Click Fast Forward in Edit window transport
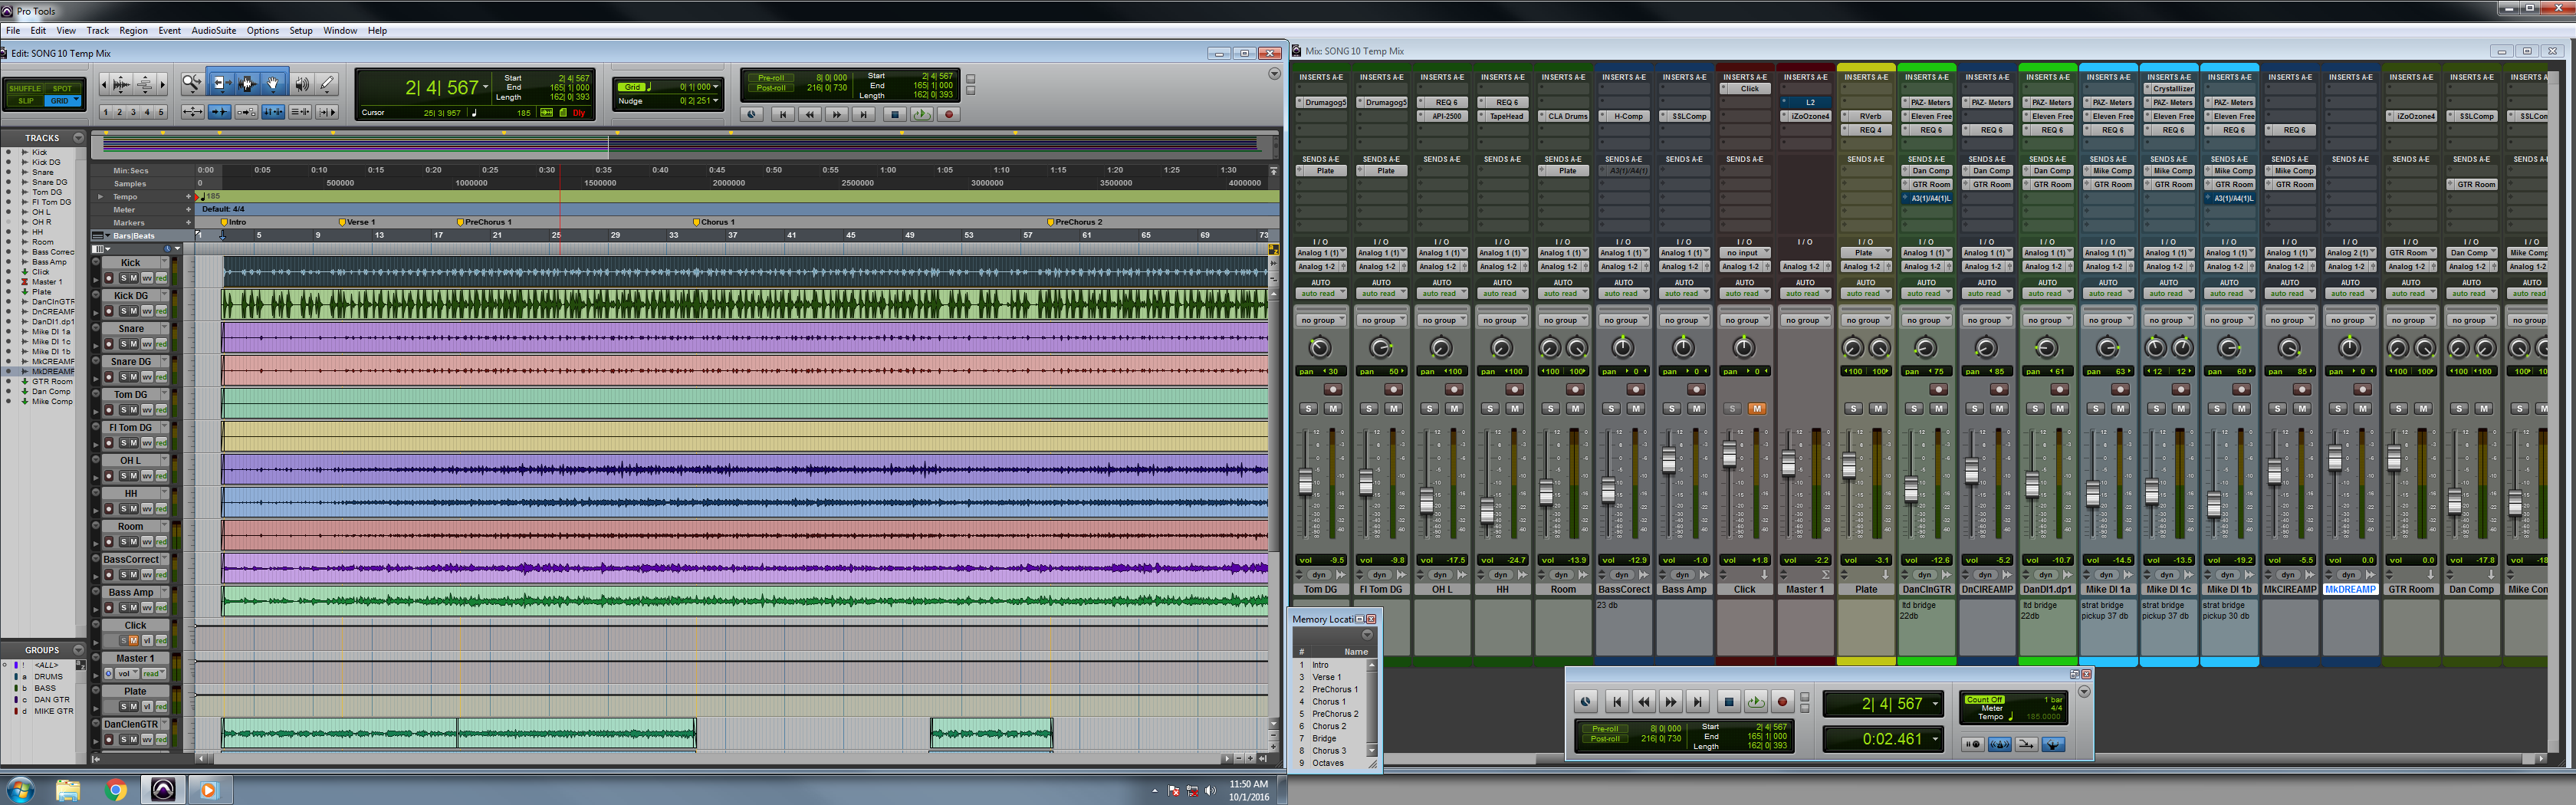Image resolution: width=2576 pixels, height=805 pixels. (837, 114)
